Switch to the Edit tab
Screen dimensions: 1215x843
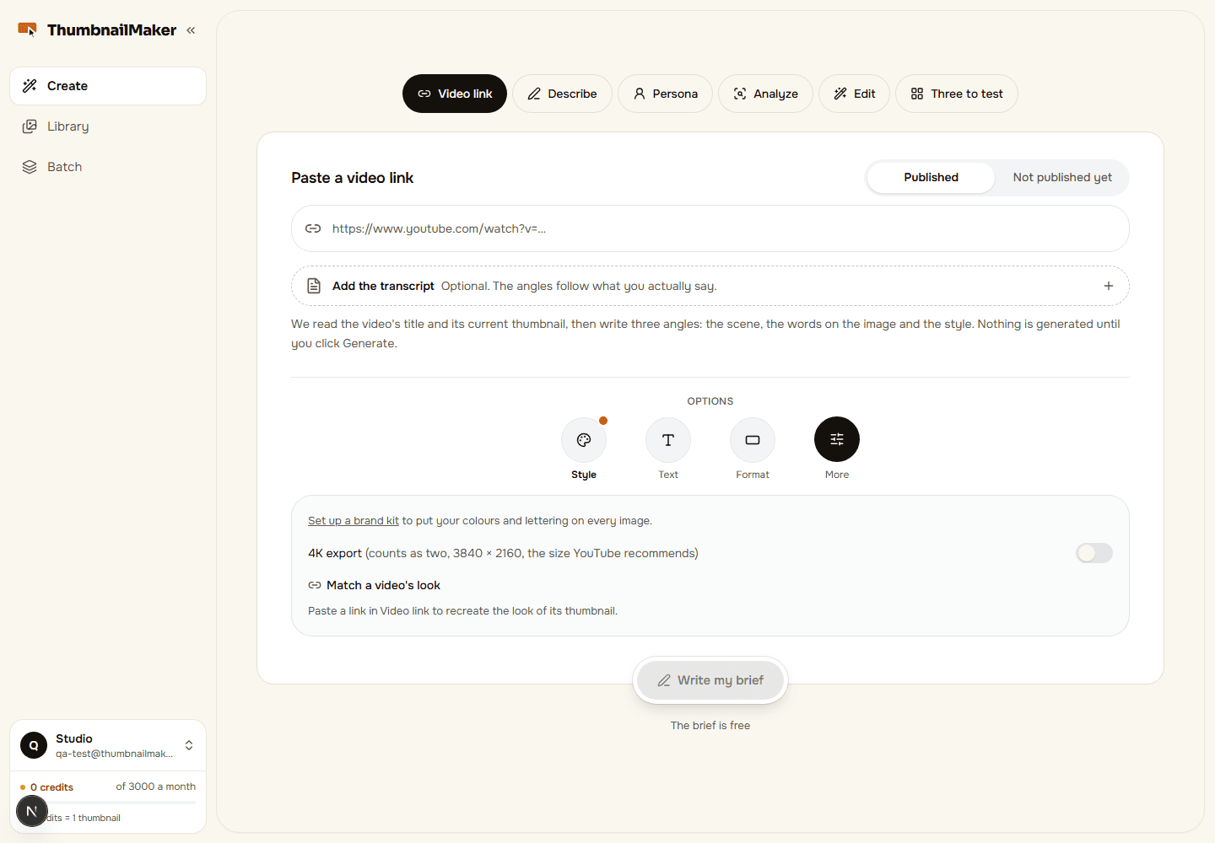point(854,94)
